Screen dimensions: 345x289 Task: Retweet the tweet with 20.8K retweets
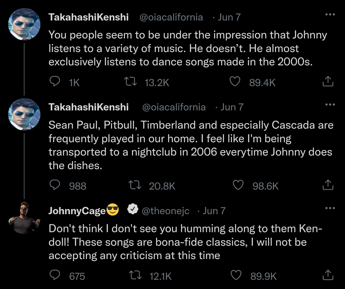click(x=135, y=185)
